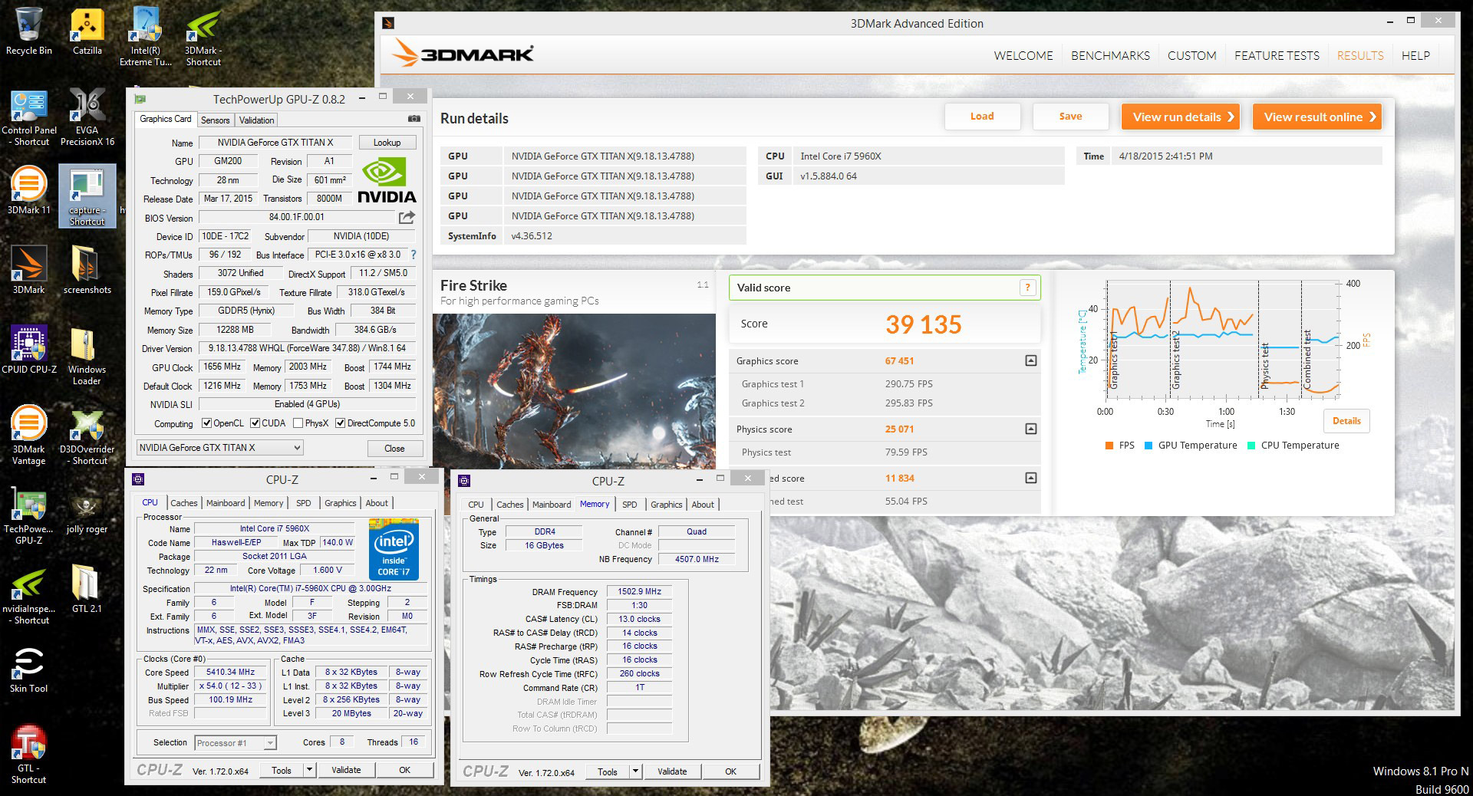This screenshot has height=796, width=1473.
Task: Go to WELCOME in 3DMark navigation
Action: pos(1023,55)
